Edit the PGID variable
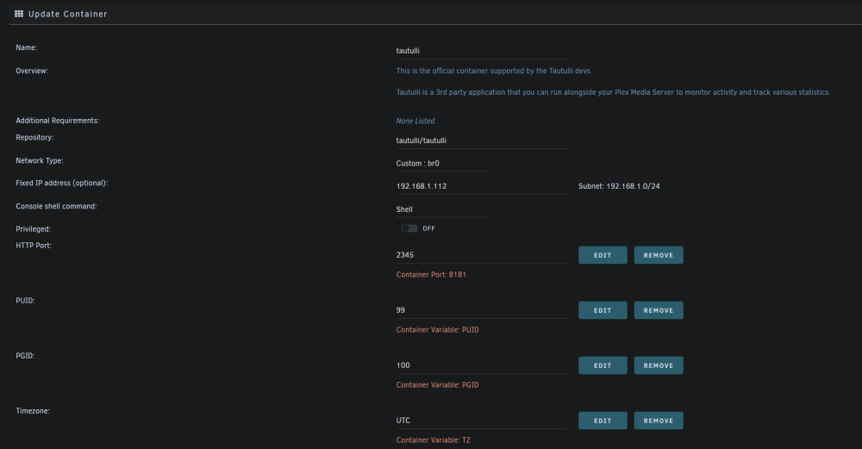The width and height of the screenshot is (862, 449). pos(603,365)
